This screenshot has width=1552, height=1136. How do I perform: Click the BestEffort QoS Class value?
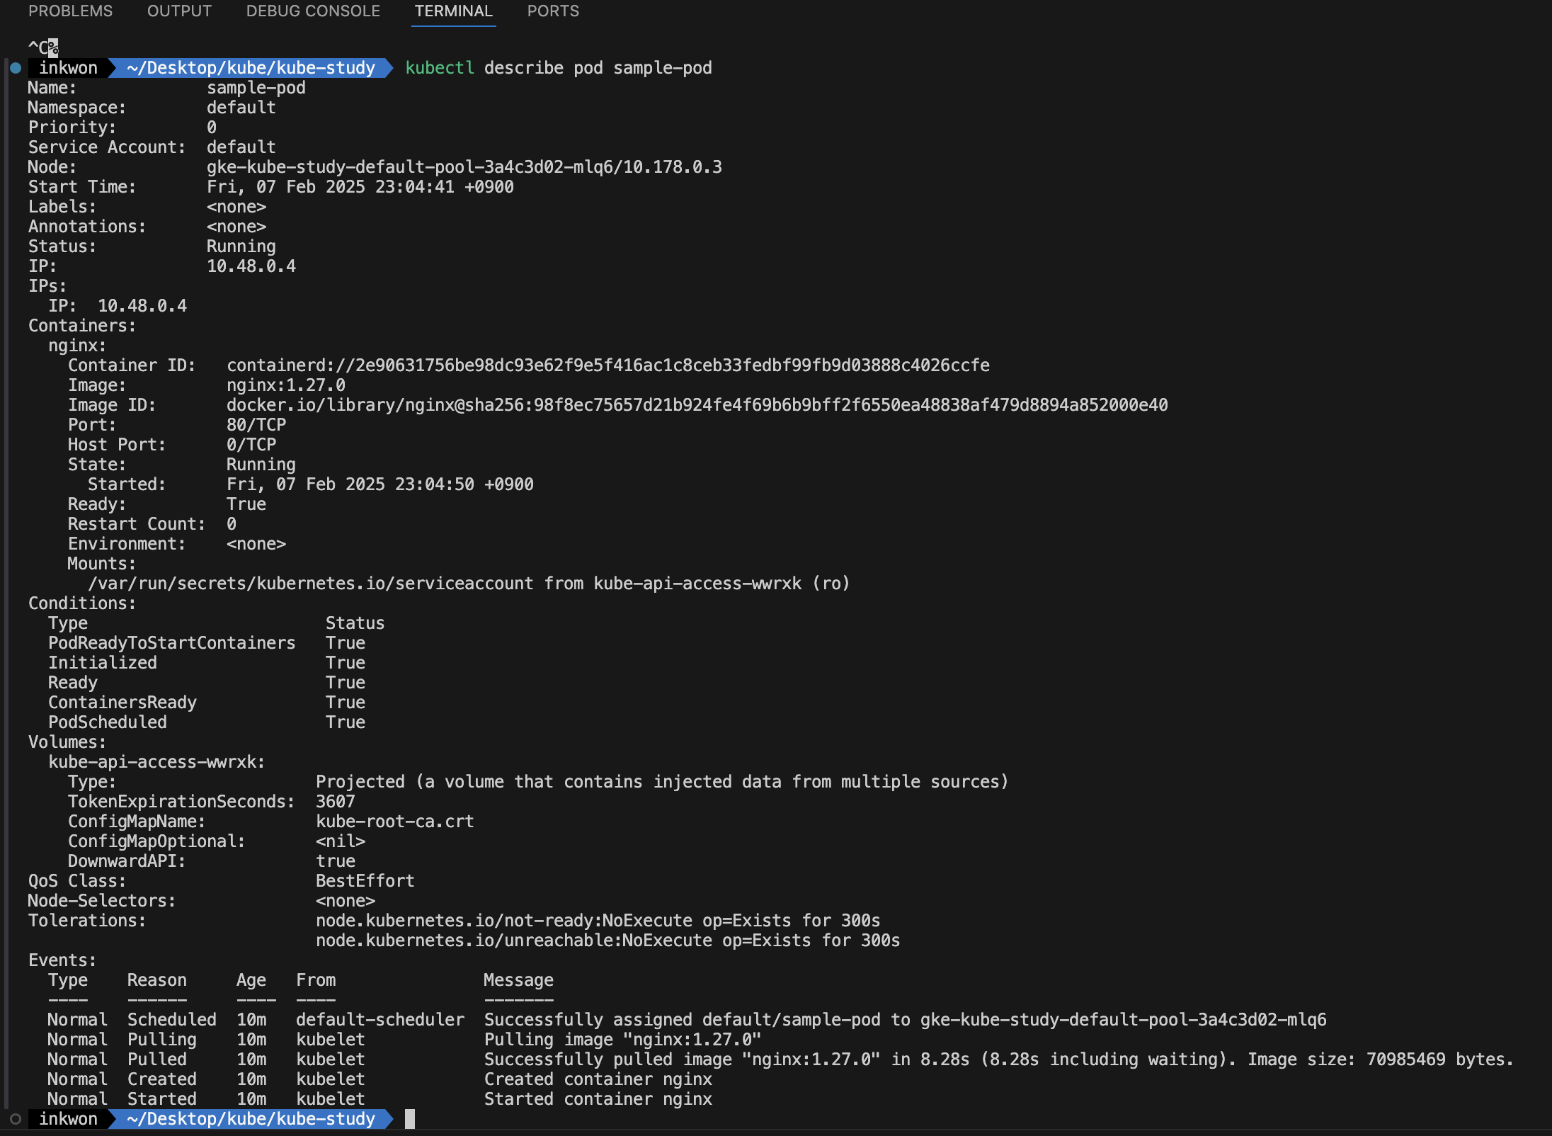(x=365, y=881)
